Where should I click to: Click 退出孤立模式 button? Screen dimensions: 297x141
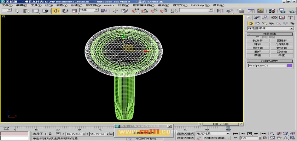144,133
